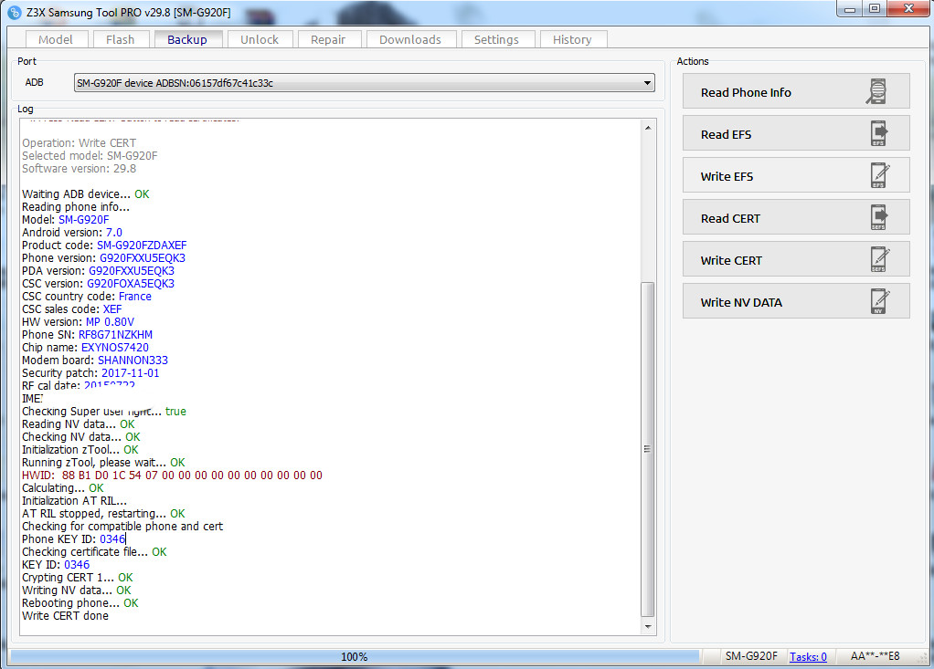This screenshot has height=669, width=934.
Task: Select the Backup tab
Action: pos(187,39)
